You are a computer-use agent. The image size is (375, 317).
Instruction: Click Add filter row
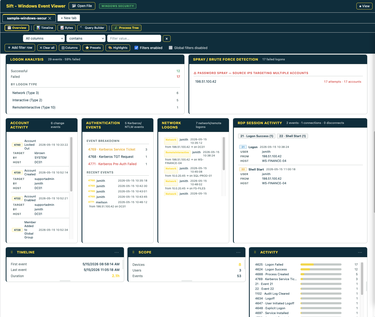coord(20,48)
